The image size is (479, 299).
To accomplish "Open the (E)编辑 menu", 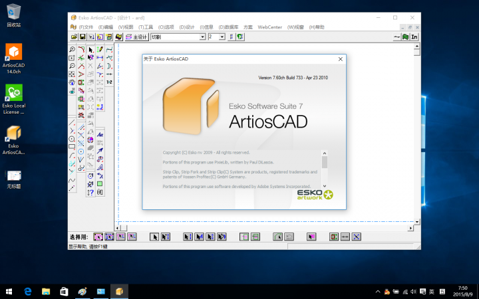I will click(105, 27).
